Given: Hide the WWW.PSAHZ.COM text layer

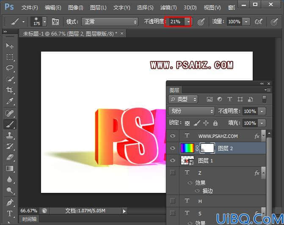Looking at the screenshot, I should (x=173, y=136).
